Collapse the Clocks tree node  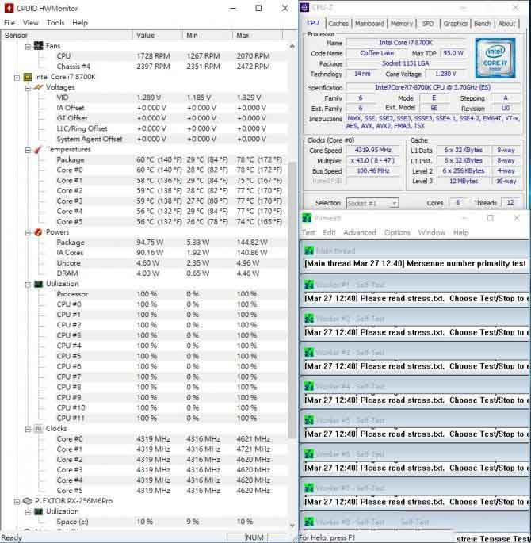(28, 430)
